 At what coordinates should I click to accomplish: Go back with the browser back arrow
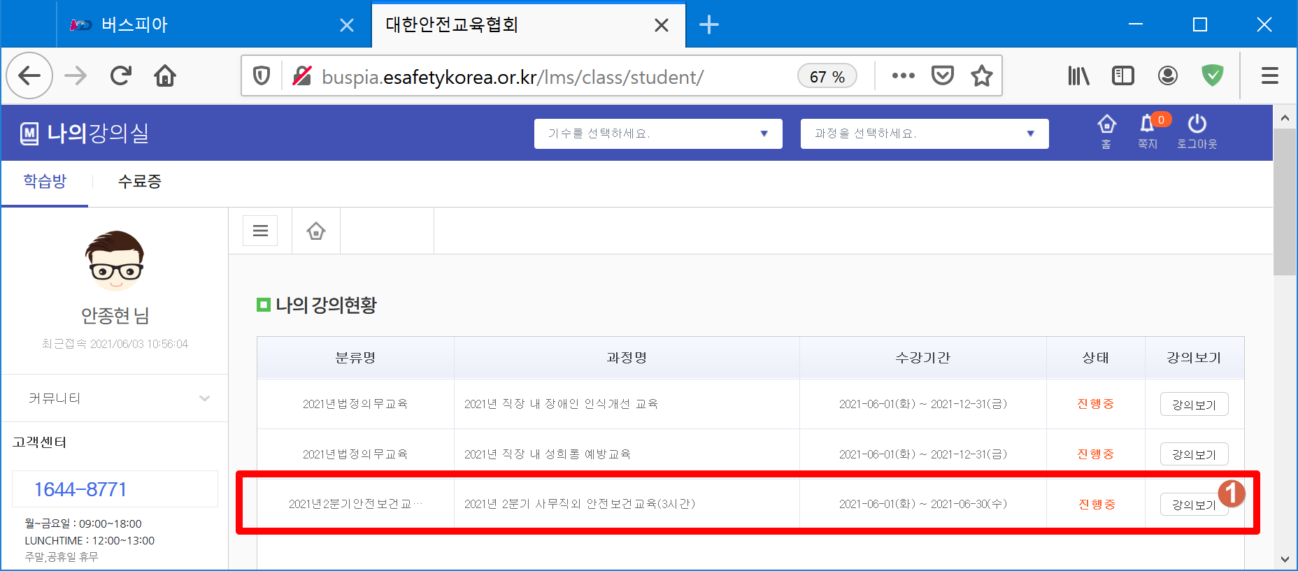click(29, 75)
